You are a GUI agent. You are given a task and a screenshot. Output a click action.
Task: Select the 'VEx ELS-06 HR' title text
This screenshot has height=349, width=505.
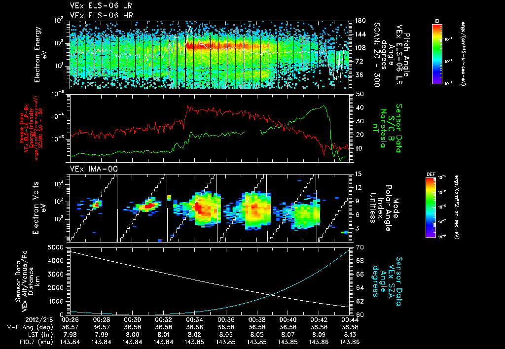click(102, 15)
